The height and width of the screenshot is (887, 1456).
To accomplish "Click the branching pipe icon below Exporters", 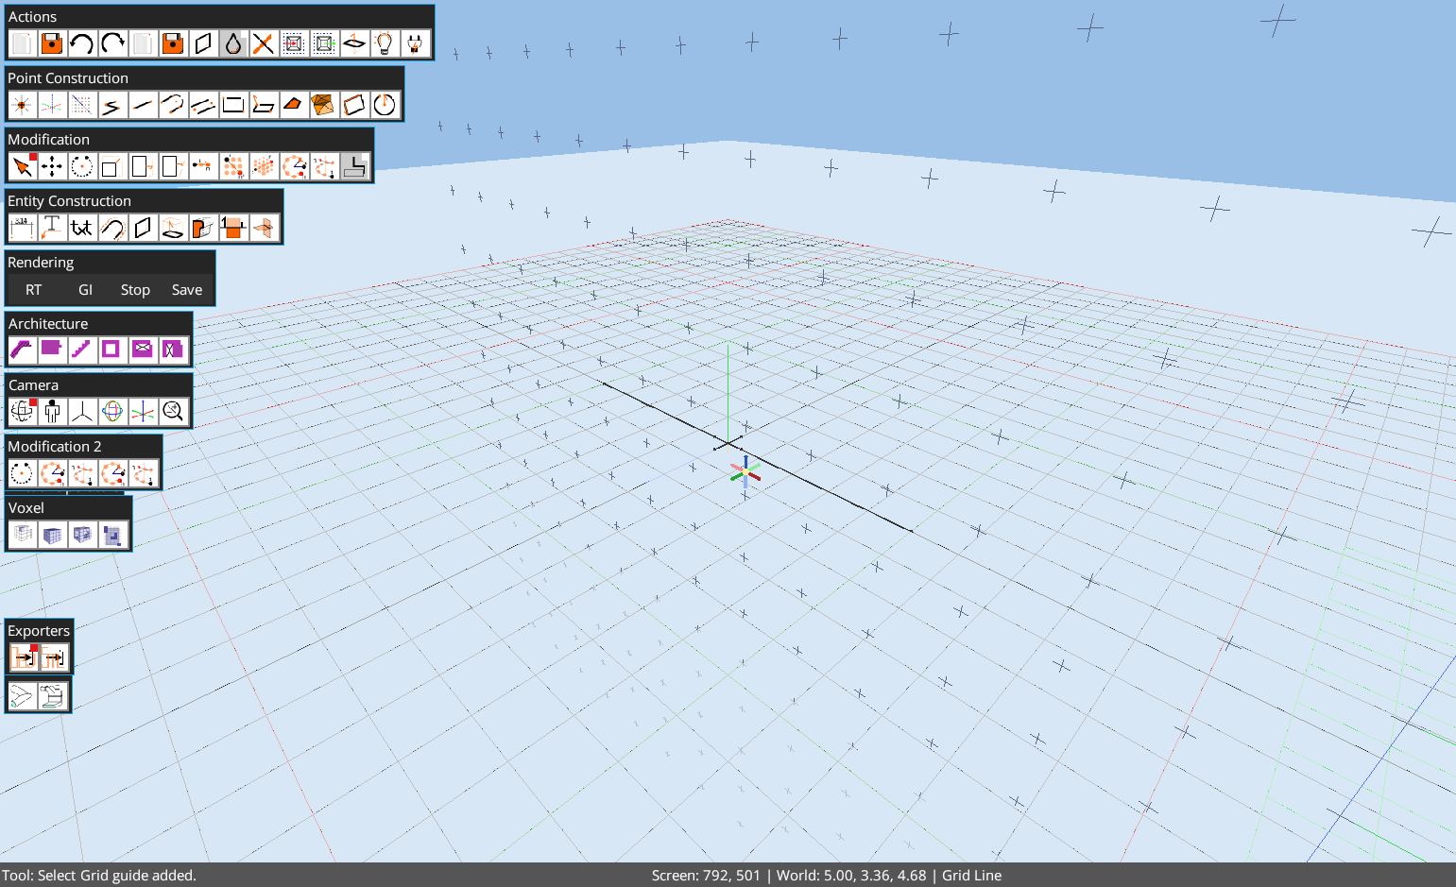I will click(x=22, y=696).
